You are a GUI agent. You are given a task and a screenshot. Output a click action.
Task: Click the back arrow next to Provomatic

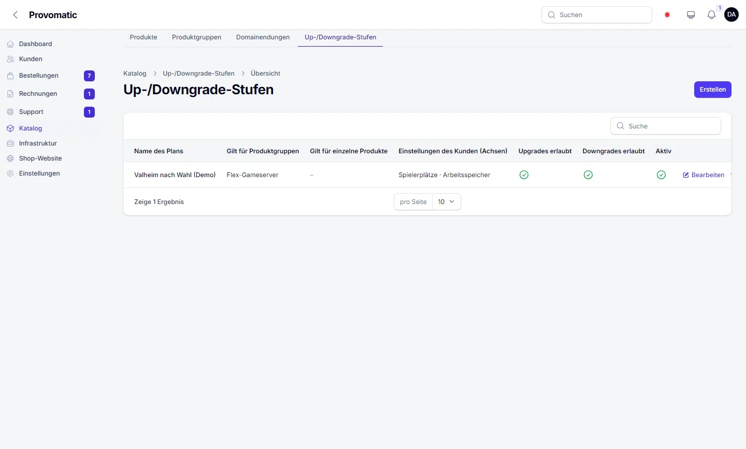coord(16,15)
